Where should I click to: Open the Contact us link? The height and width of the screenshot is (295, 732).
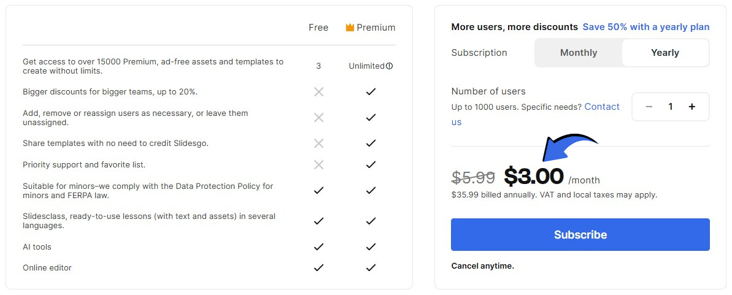[602, 107]
